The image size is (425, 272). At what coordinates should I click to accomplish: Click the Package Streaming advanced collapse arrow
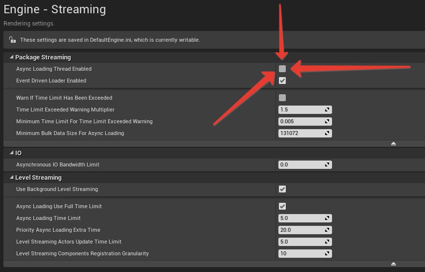[394, 143]
